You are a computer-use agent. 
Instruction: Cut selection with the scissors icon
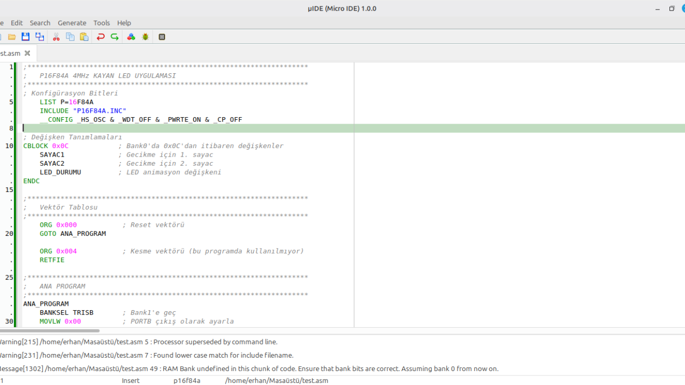(x=56, y=37)
